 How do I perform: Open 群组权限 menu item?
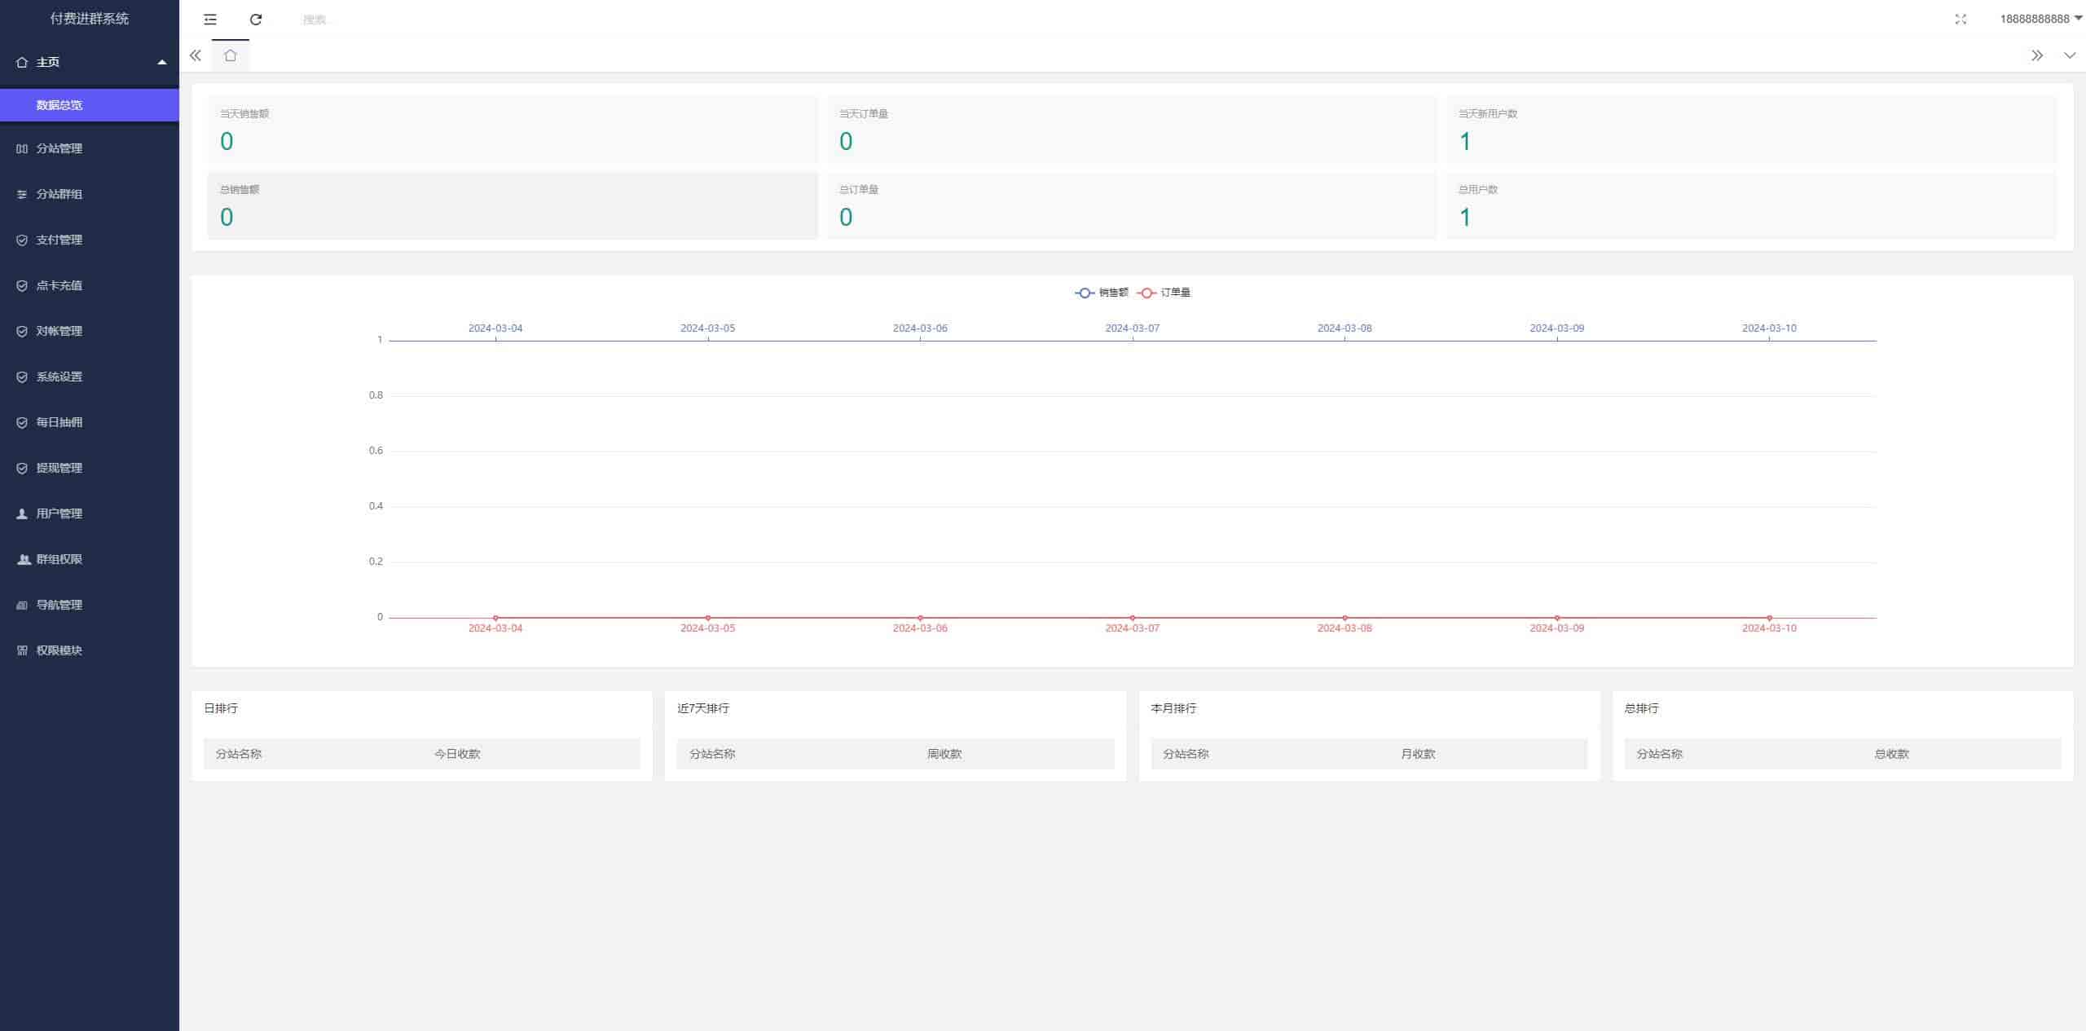(x=59, y=559)
